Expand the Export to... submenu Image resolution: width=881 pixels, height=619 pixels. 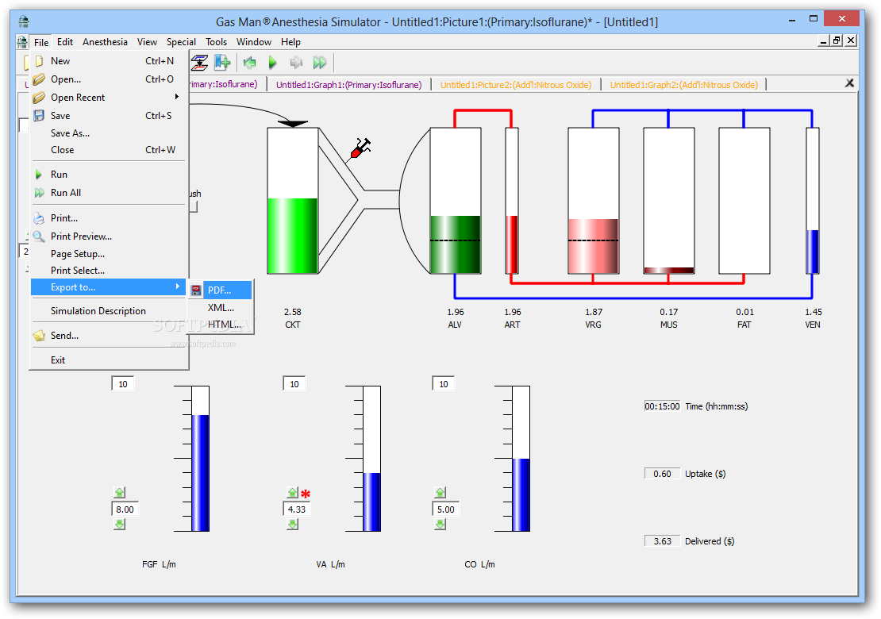coord(109,287)
